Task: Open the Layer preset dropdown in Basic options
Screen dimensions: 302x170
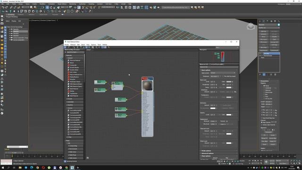Action: pos(223,73)
